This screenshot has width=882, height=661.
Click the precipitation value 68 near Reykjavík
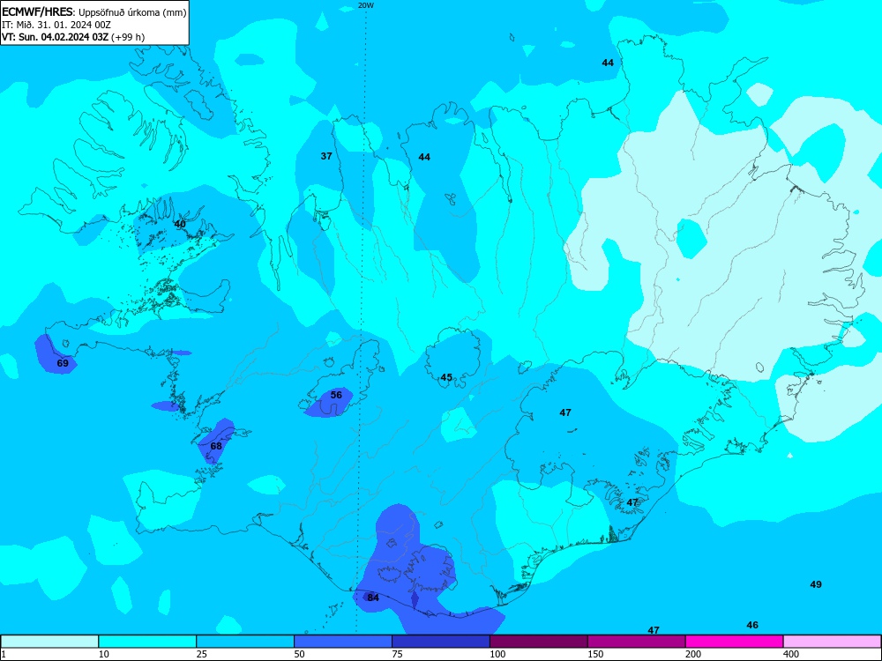[x=216, y=446]
